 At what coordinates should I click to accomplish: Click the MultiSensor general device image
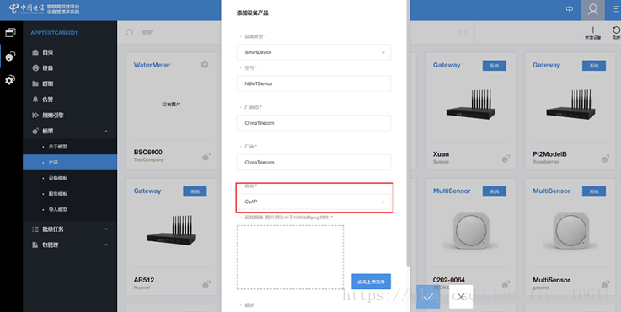570,231
